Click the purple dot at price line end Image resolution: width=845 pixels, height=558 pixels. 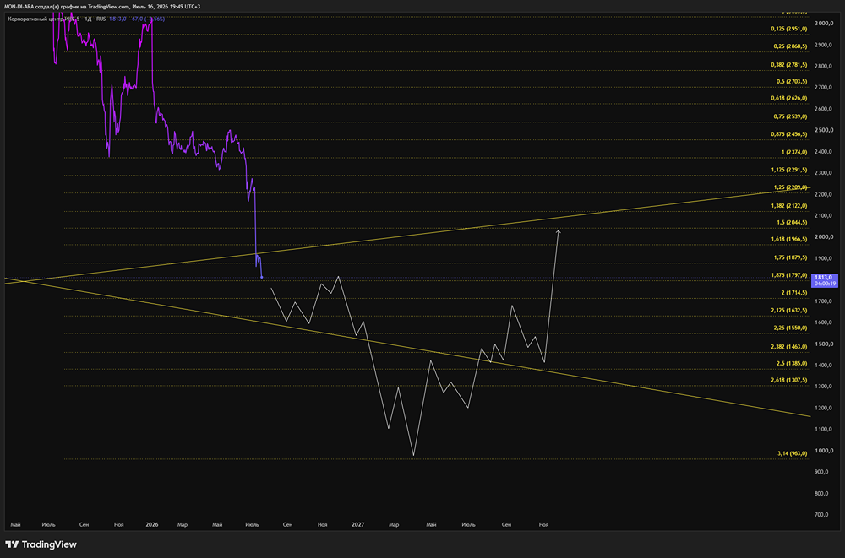262,278
